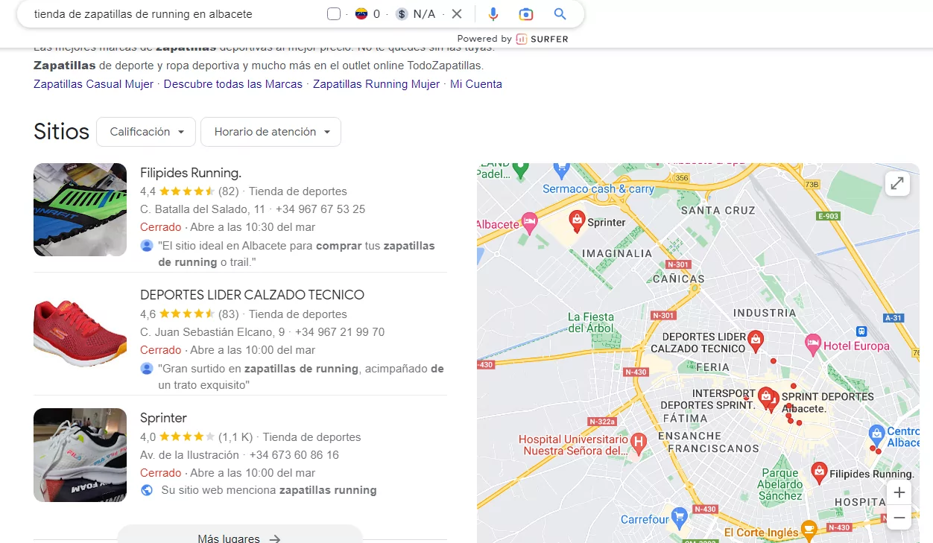This screenshot has width=933, height=543.
Task: Click the dollar CPC icon
Action: 402,14
